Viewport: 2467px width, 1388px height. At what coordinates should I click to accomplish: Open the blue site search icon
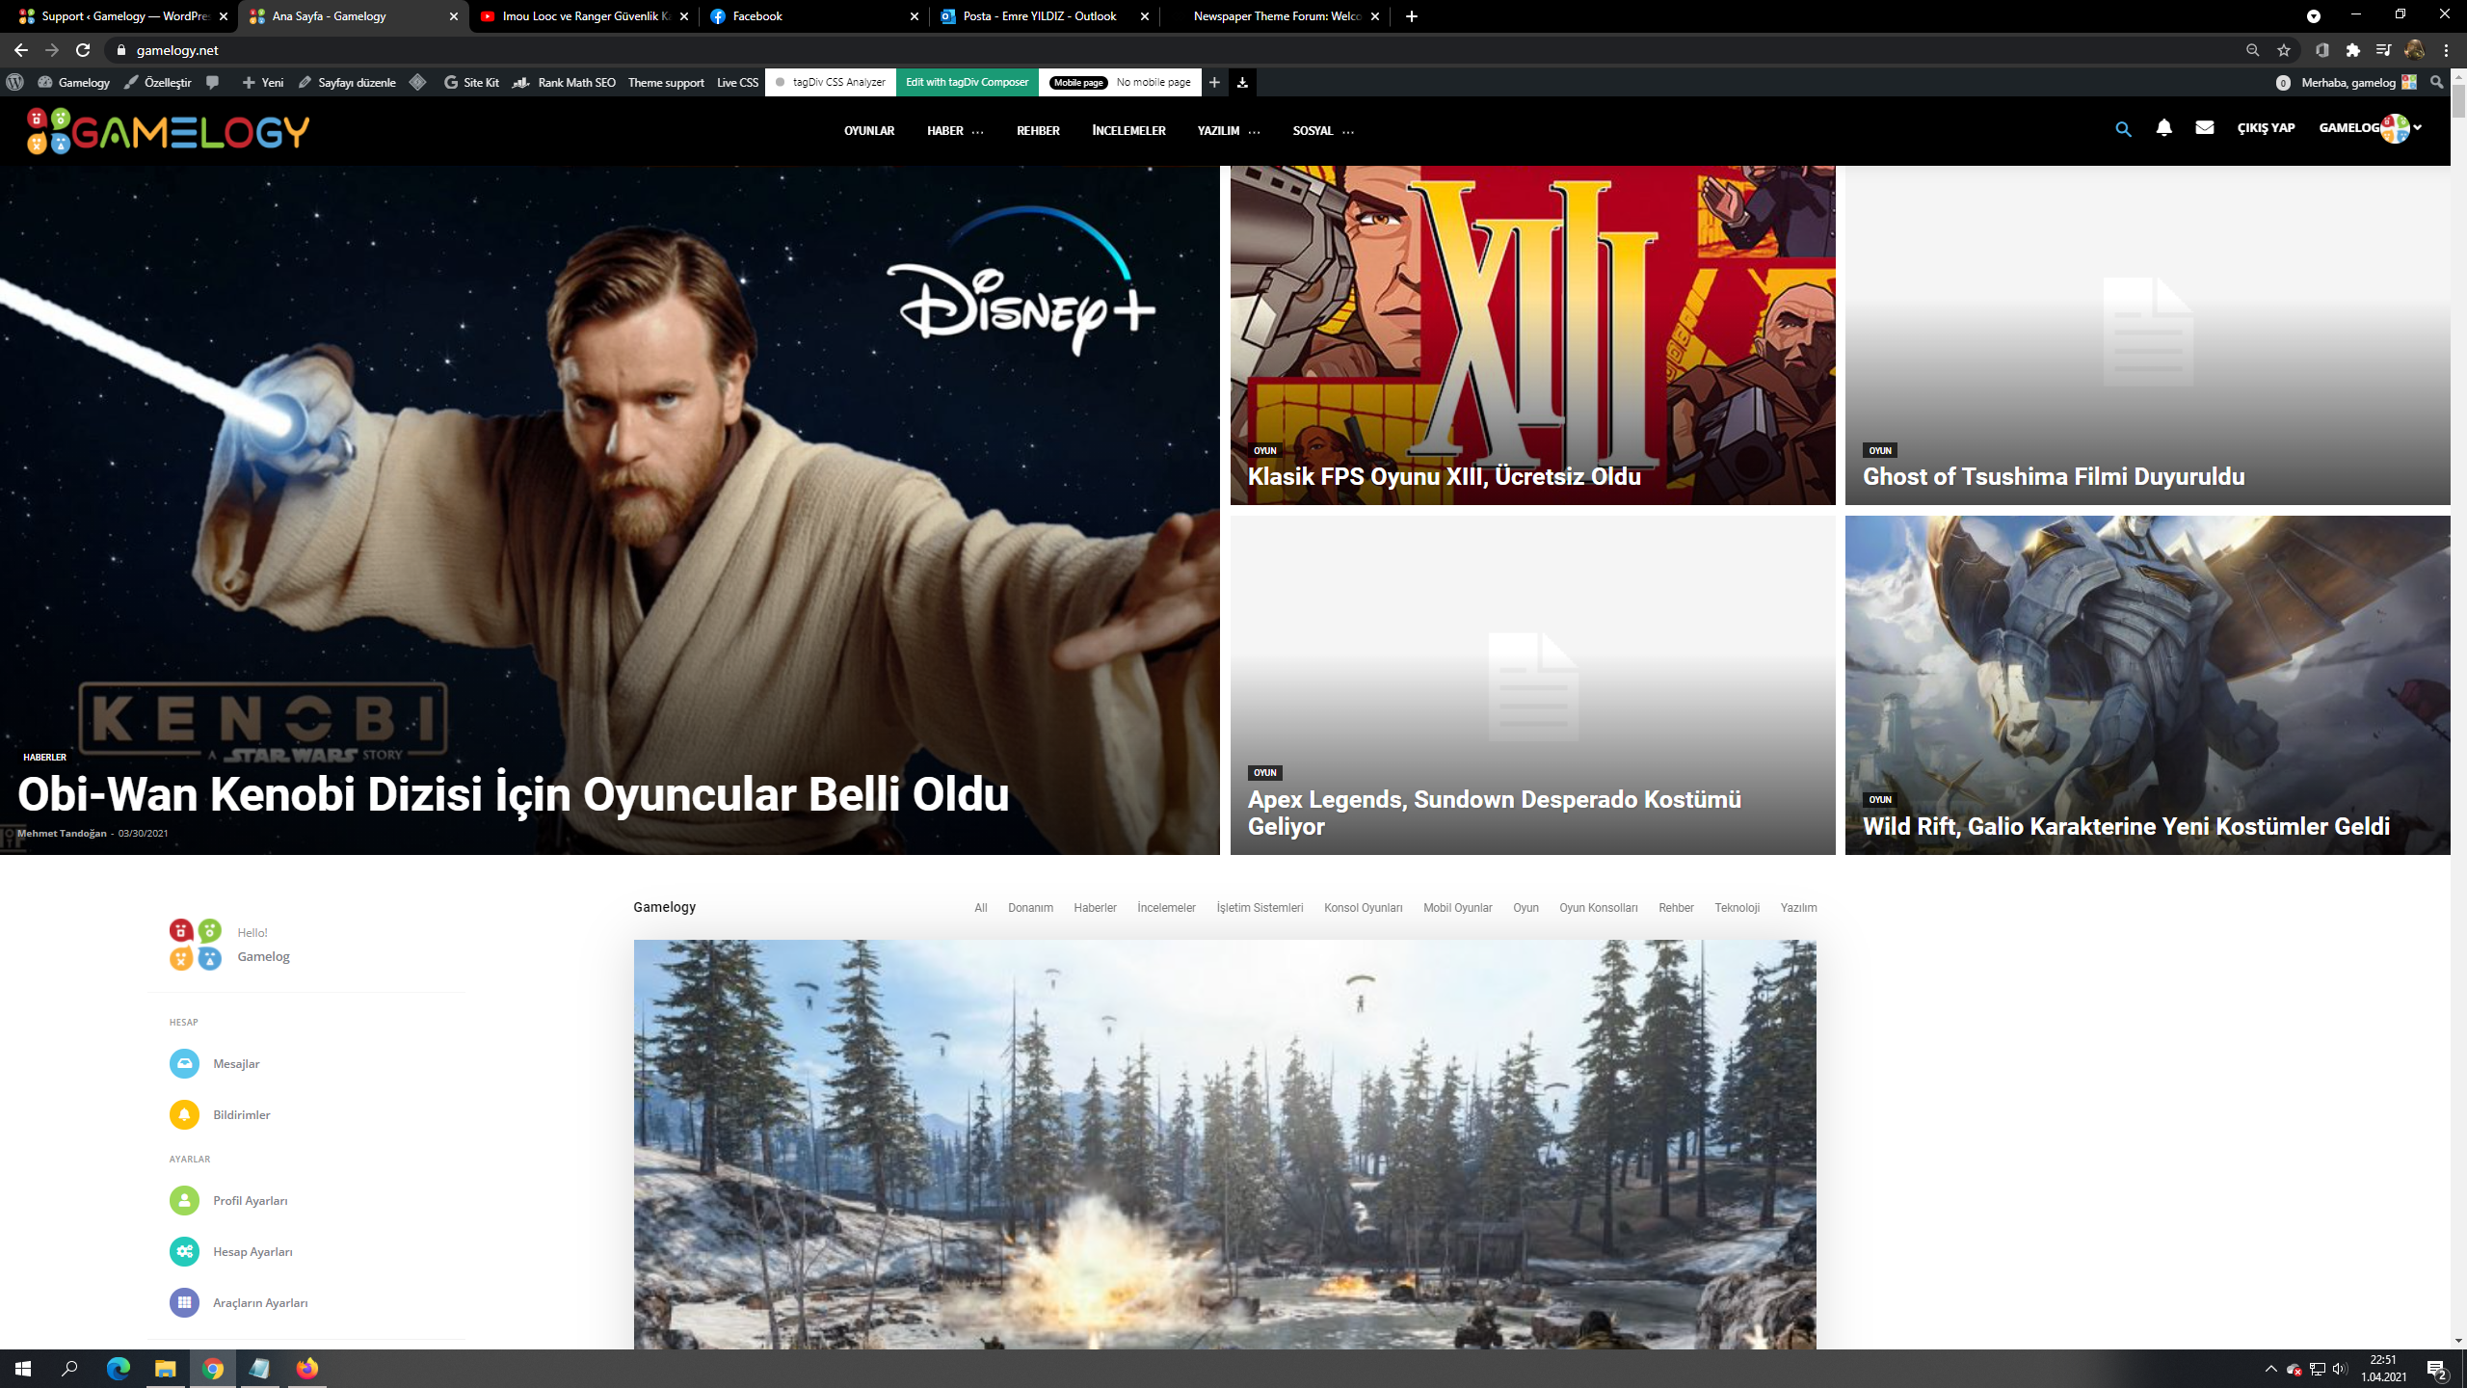coord(2123,129)
